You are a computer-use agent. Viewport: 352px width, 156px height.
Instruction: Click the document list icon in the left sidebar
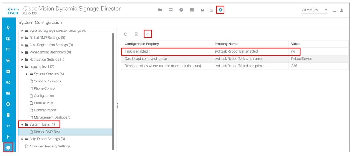tap(9, 115)
